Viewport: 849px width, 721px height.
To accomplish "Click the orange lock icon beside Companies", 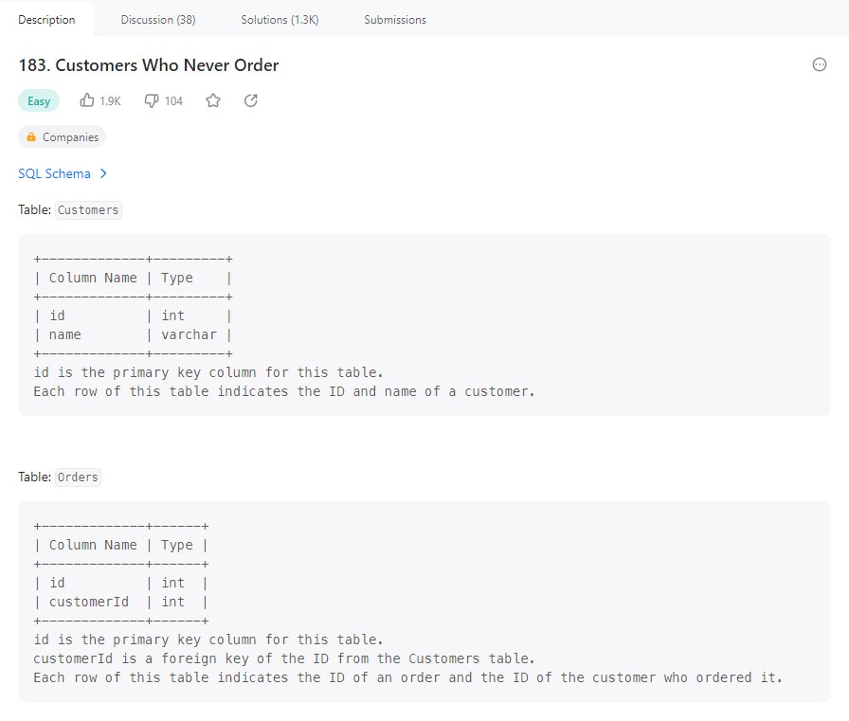I will pyautogui.click(x=31, y=137).
